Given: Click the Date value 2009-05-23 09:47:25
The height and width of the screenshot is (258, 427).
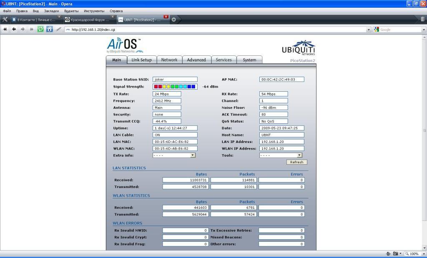Looking at the screenshot, I should 281,128.
